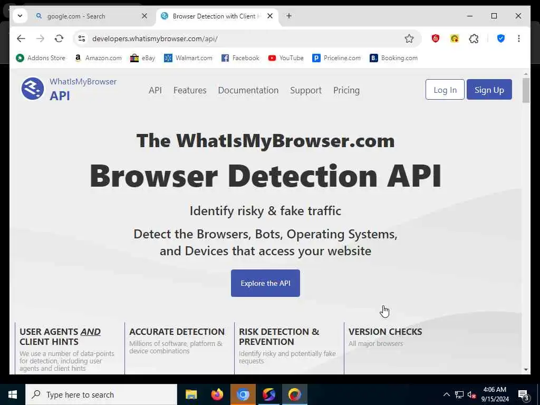Open the red shield extension icon
Screen dimensions: 540x405
tap(435, 38)
